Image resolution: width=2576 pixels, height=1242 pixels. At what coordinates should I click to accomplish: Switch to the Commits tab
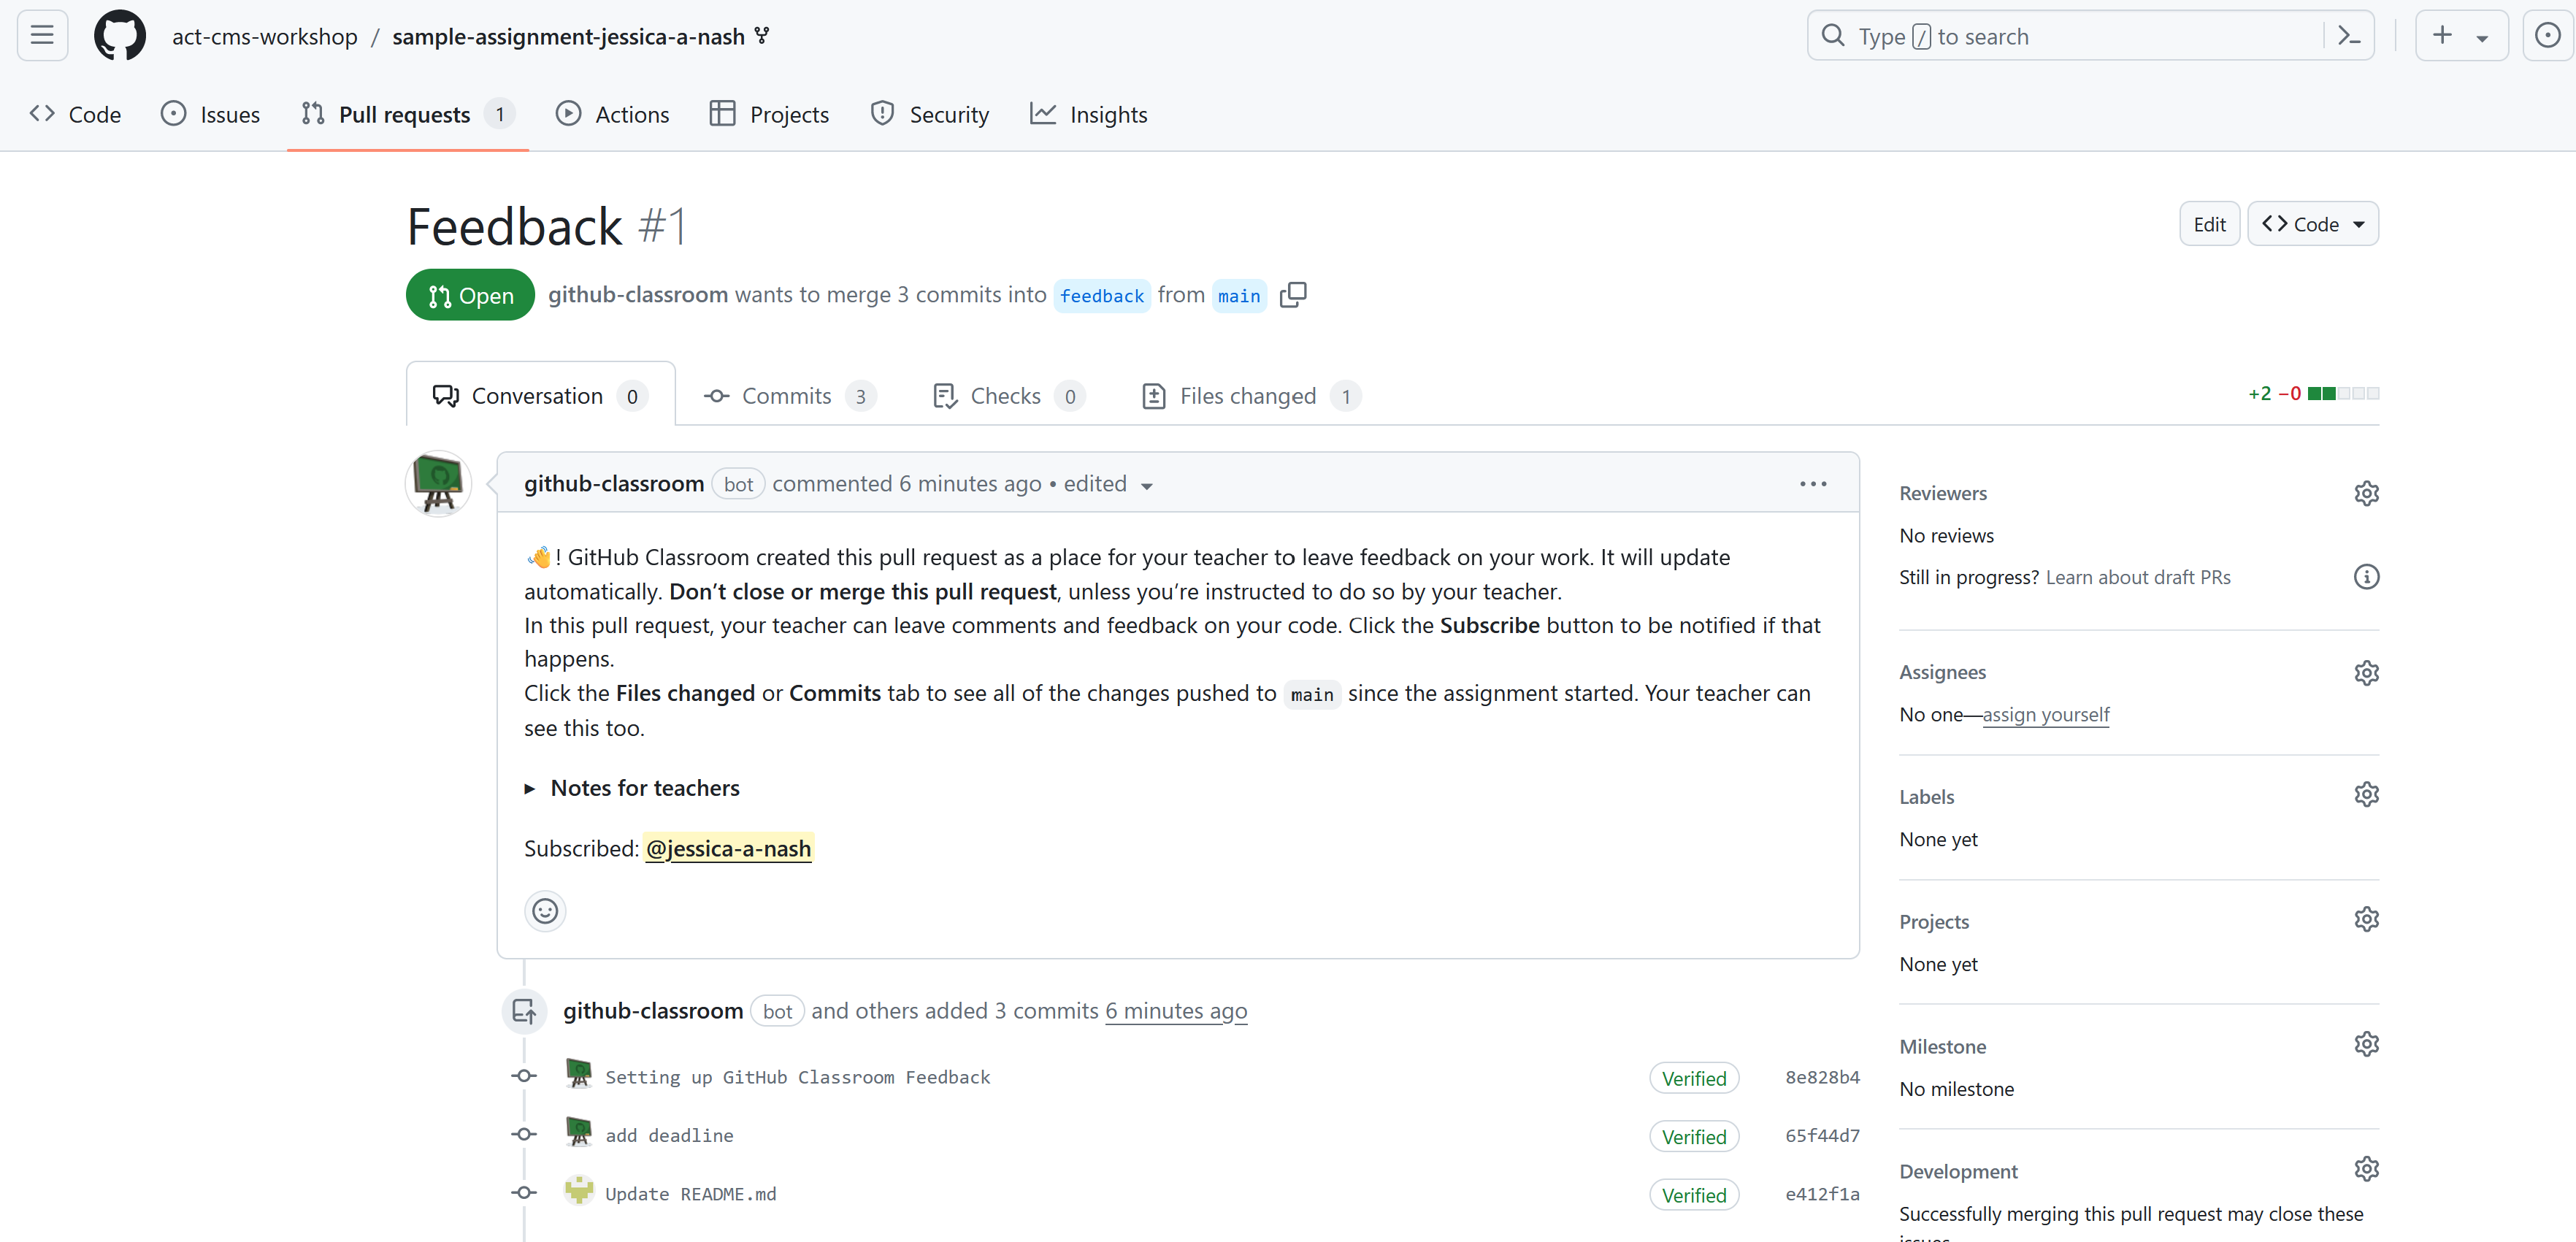790,396
